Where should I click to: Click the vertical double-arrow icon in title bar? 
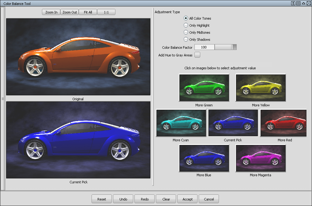293,3
